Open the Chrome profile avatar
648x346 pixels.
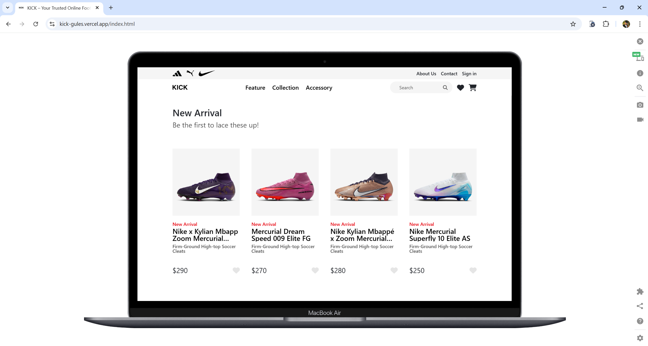coord(626,24)
